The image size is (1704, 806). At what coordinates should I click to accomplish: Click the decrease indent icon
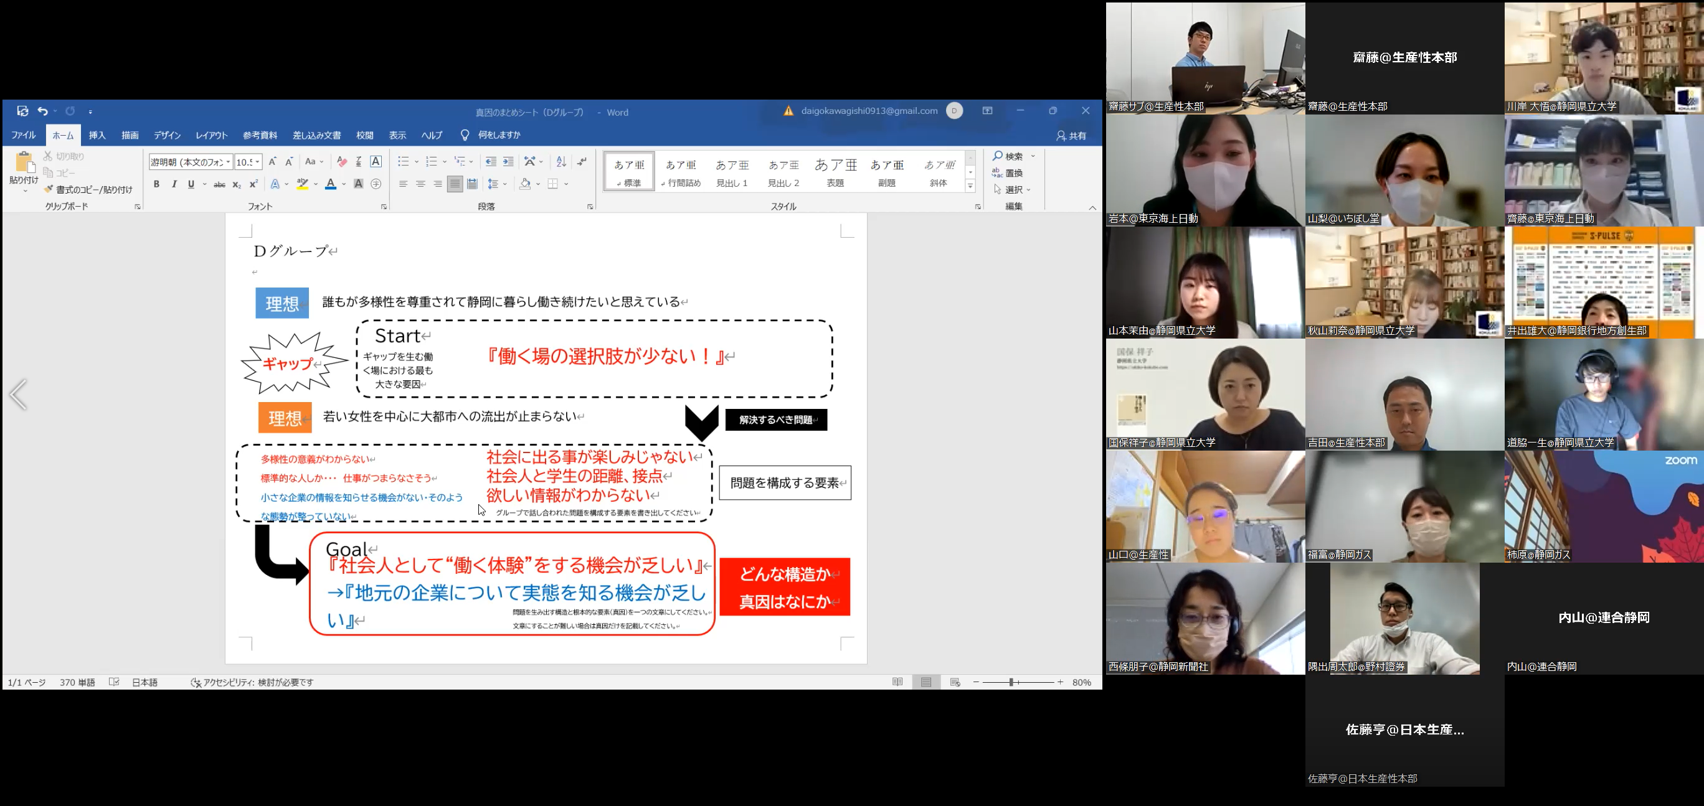pyautogui.click(x=491, y=161)
